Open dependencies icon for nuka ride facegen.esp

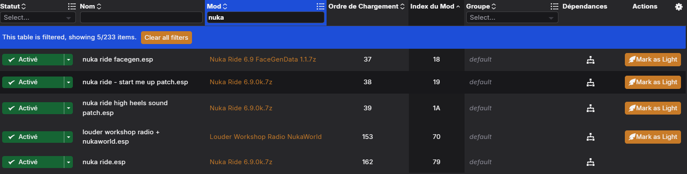tap(591, 60)
